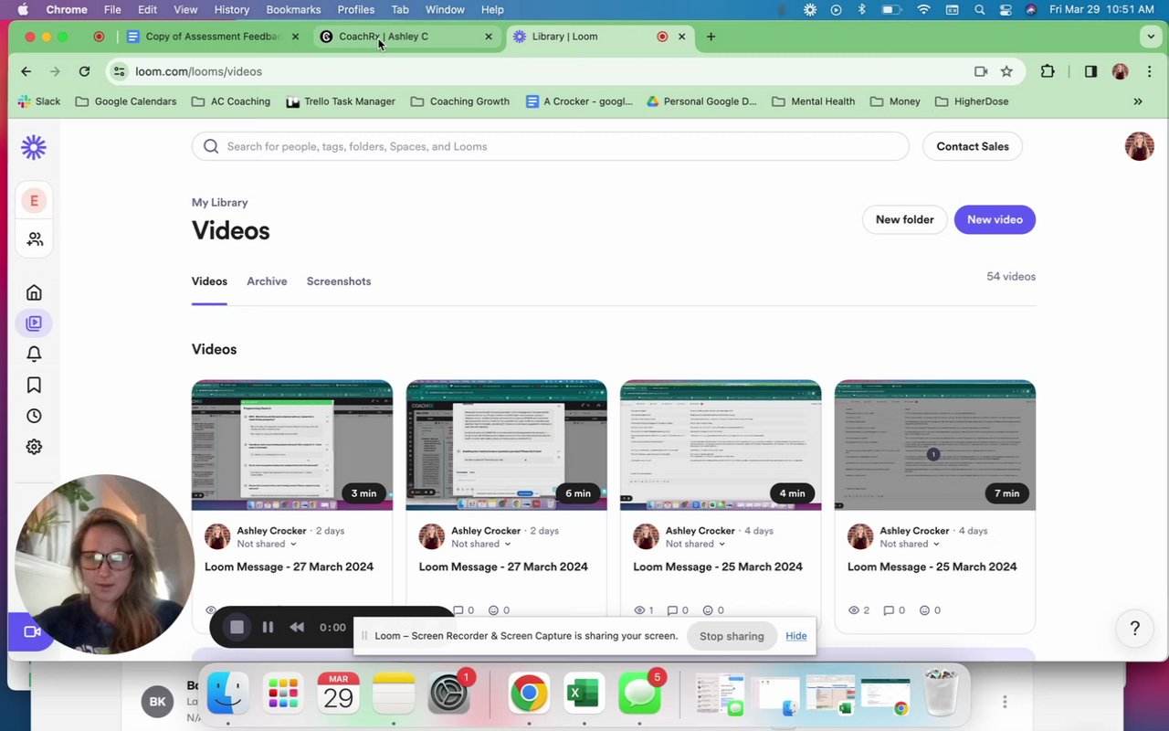Screen dimensions: 1169x731
Task: Expand Not shared dropdown on 7 min video
Action: click(x=910, y=544)
